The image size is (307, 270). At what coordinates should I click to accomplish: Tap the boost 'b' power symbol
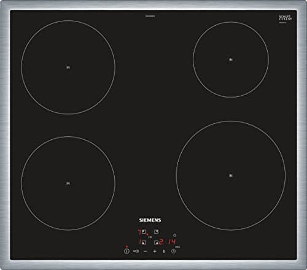point(164,251)
